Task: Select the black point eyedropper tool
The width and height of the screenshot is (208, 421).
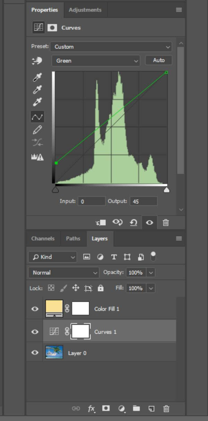Action: point(37,78)
